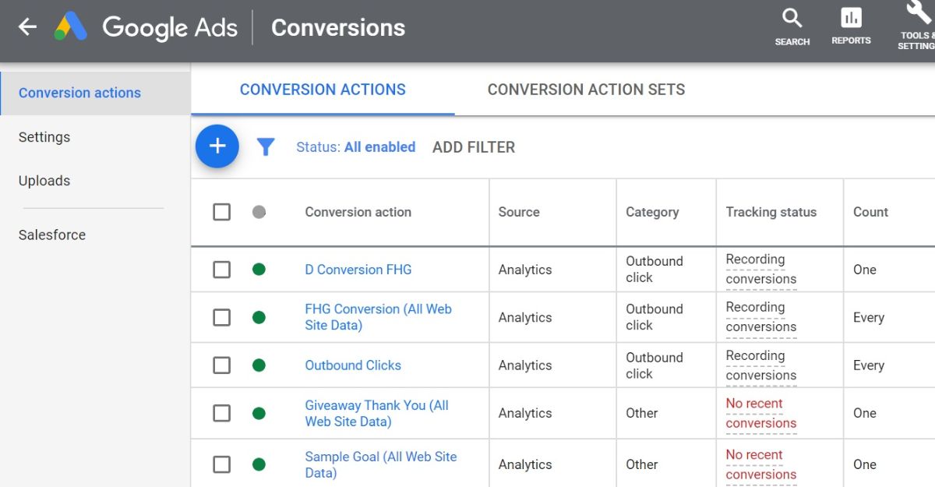Viewport: 935px width, 487px height.
Task: Click the filter funnel icon
Action: [266, 146]
